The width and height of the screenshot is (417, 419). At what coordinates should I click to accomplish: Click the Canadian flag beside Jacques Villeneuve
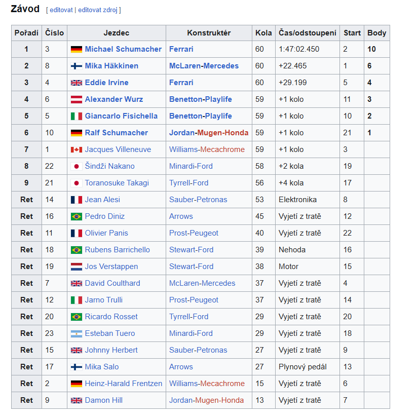point(76,149)
